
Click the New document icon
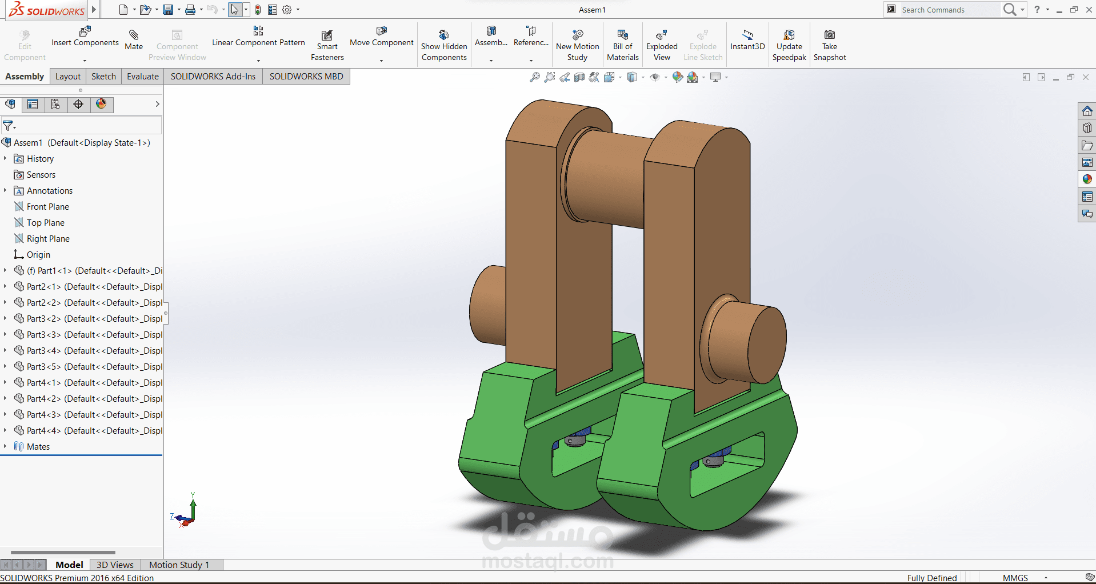(x=123, y=10)
